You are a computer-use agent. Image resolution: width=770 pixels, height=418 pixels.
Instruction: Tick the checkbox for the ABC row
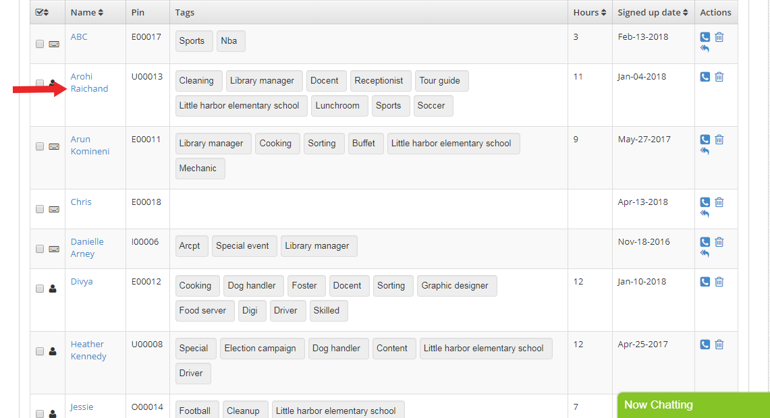(x=40, y=44)
